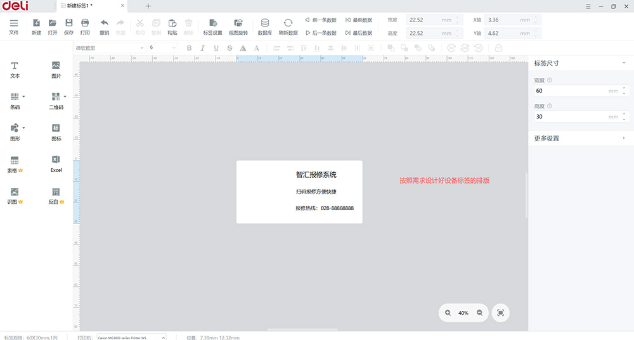Click the label 宽度 field showing 60

(x=581, y=91)
